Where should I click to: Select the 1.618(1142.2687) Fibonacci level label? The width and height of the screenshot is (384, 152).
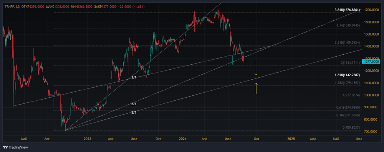[x=347, y=75]
